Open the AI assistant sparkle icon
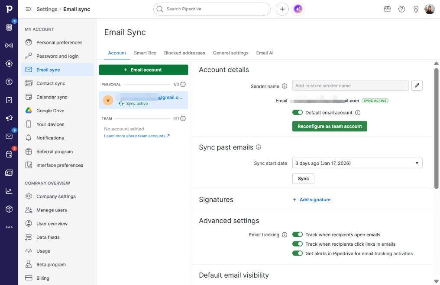This screenshot has height=285, width=440. (x=298, y=9)
